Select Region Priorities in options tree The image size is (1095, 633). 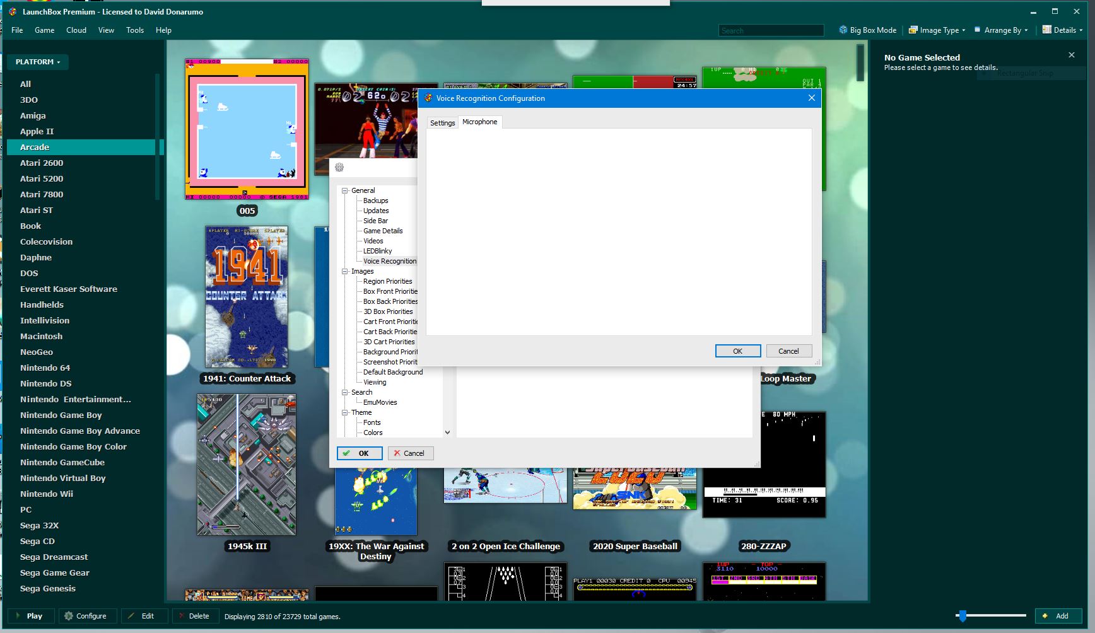(x=387, y=281)
